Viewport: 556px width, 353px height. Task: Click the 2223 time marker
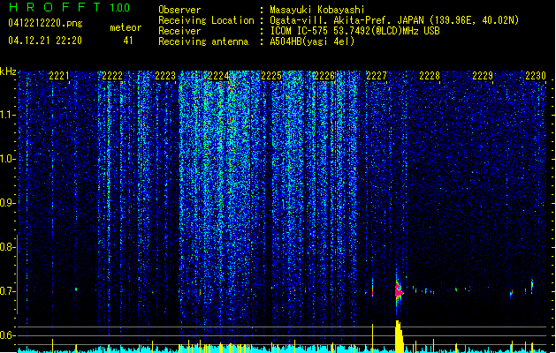point(165,76)
